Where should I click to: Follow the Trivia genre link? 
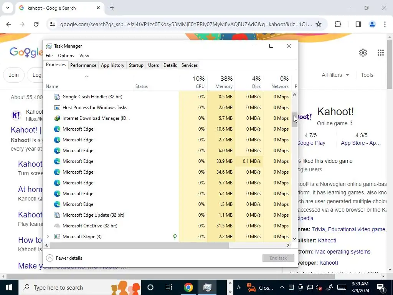pyautogui.click(x=318, y=230)
